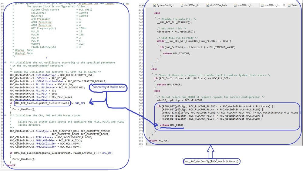Switch to the main.c editor tab

coord(143,5)
